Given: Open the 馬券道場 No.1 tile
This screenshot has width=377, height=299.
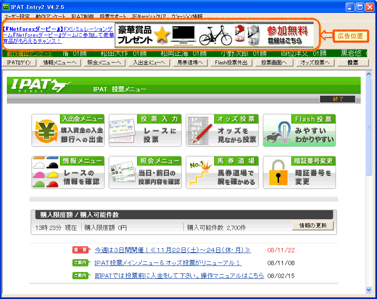Looking at the screenshot, I should point(222,172).
